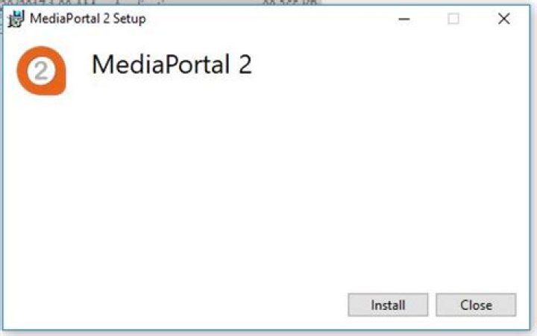Screen dimensions: 537x336
Task: Close the setup window with X
Action: (x=504, y=19)
